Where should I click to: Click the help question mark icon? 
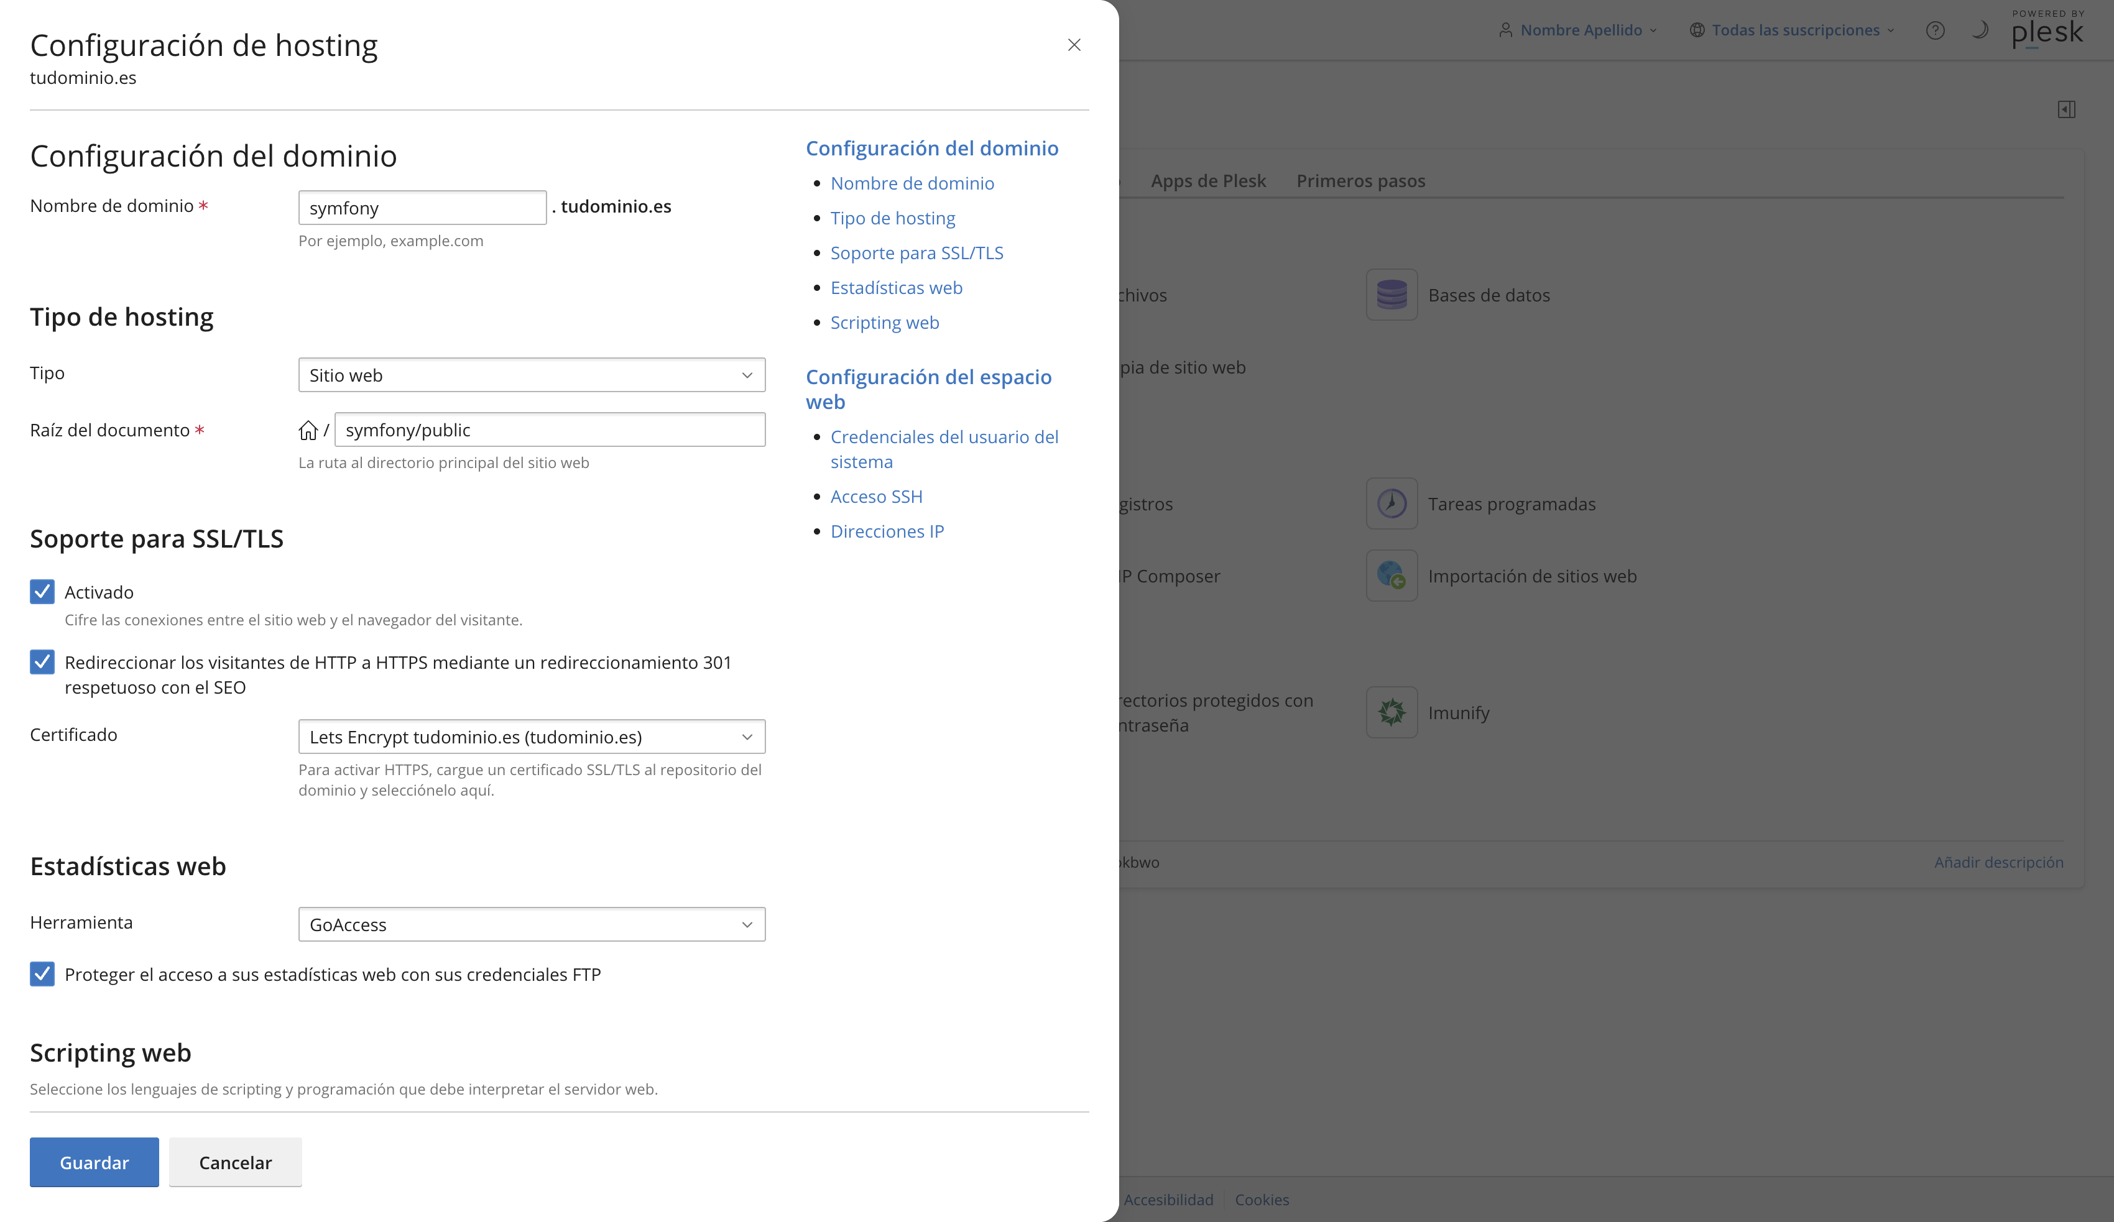[x=1936, y=30]
